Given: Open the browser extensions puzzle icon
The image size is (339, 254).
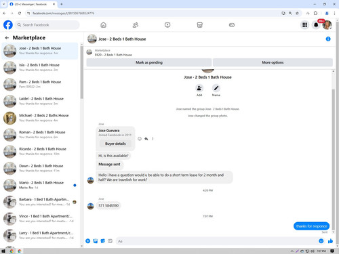Looking at the screenshot, I should pyautogui.click(x=316, y=14).
